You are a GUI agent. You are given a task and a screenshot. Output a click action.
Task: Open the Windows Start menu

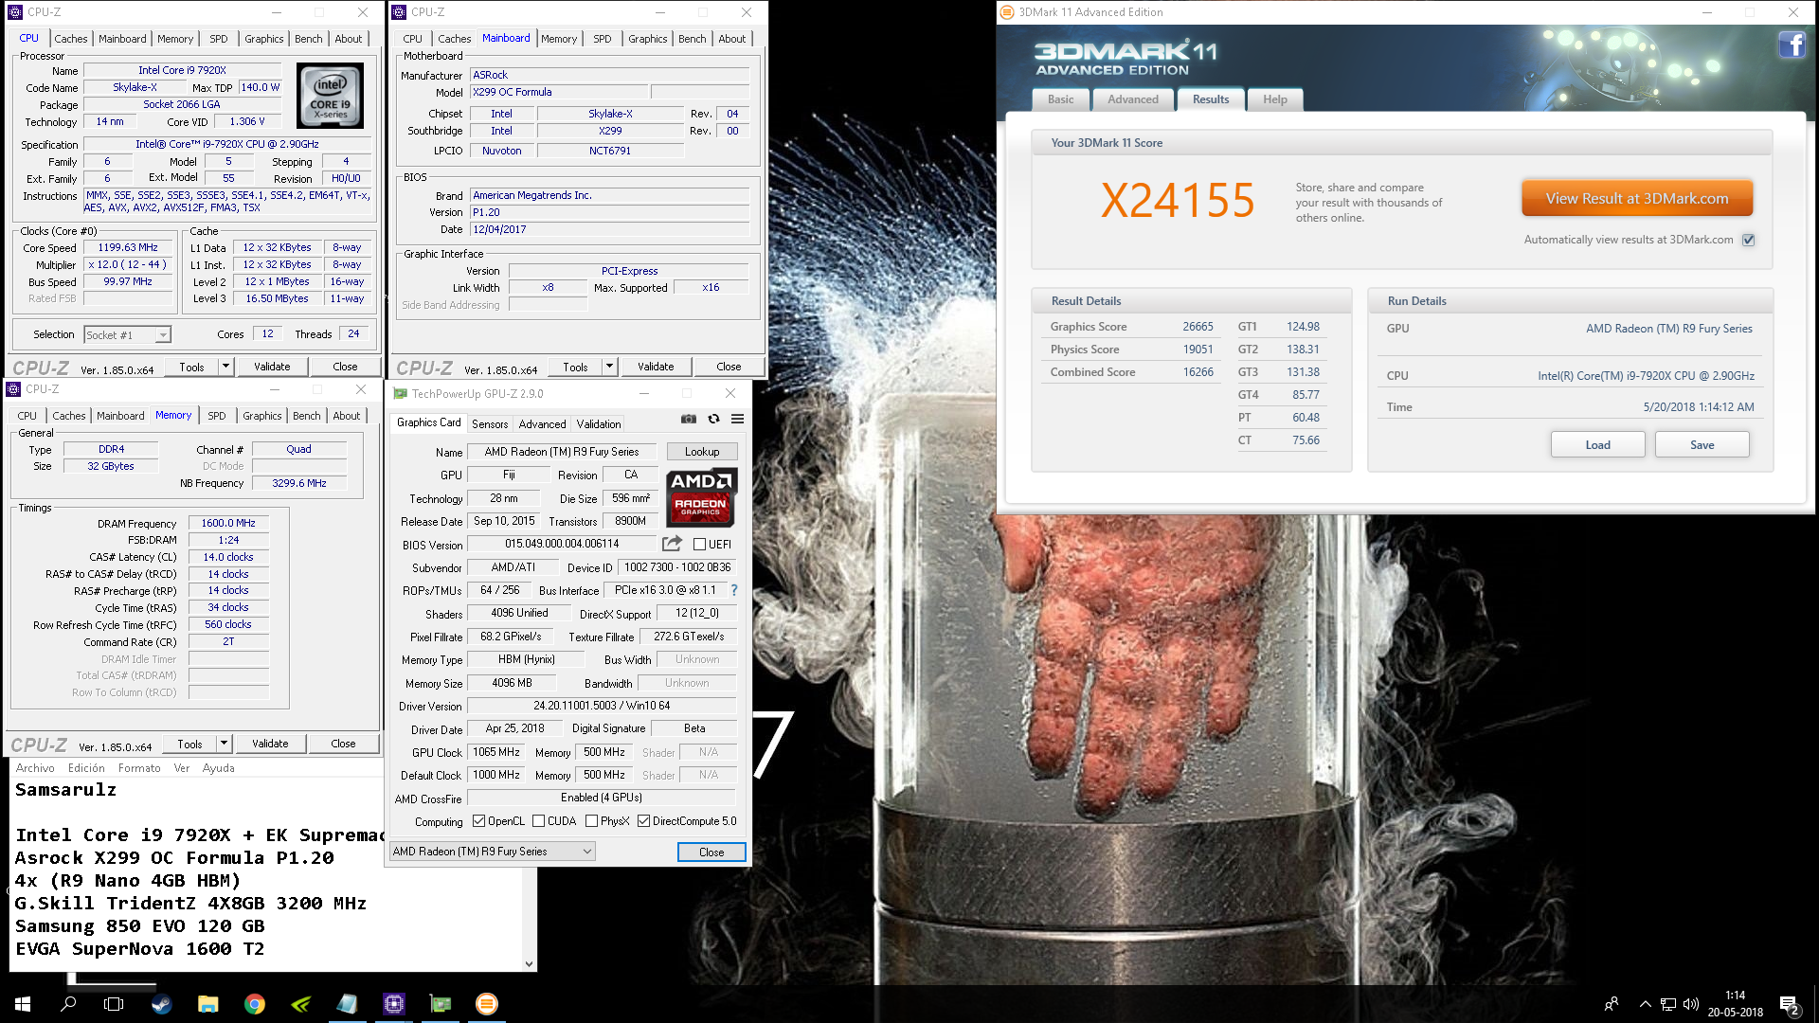click(23, 1004)
